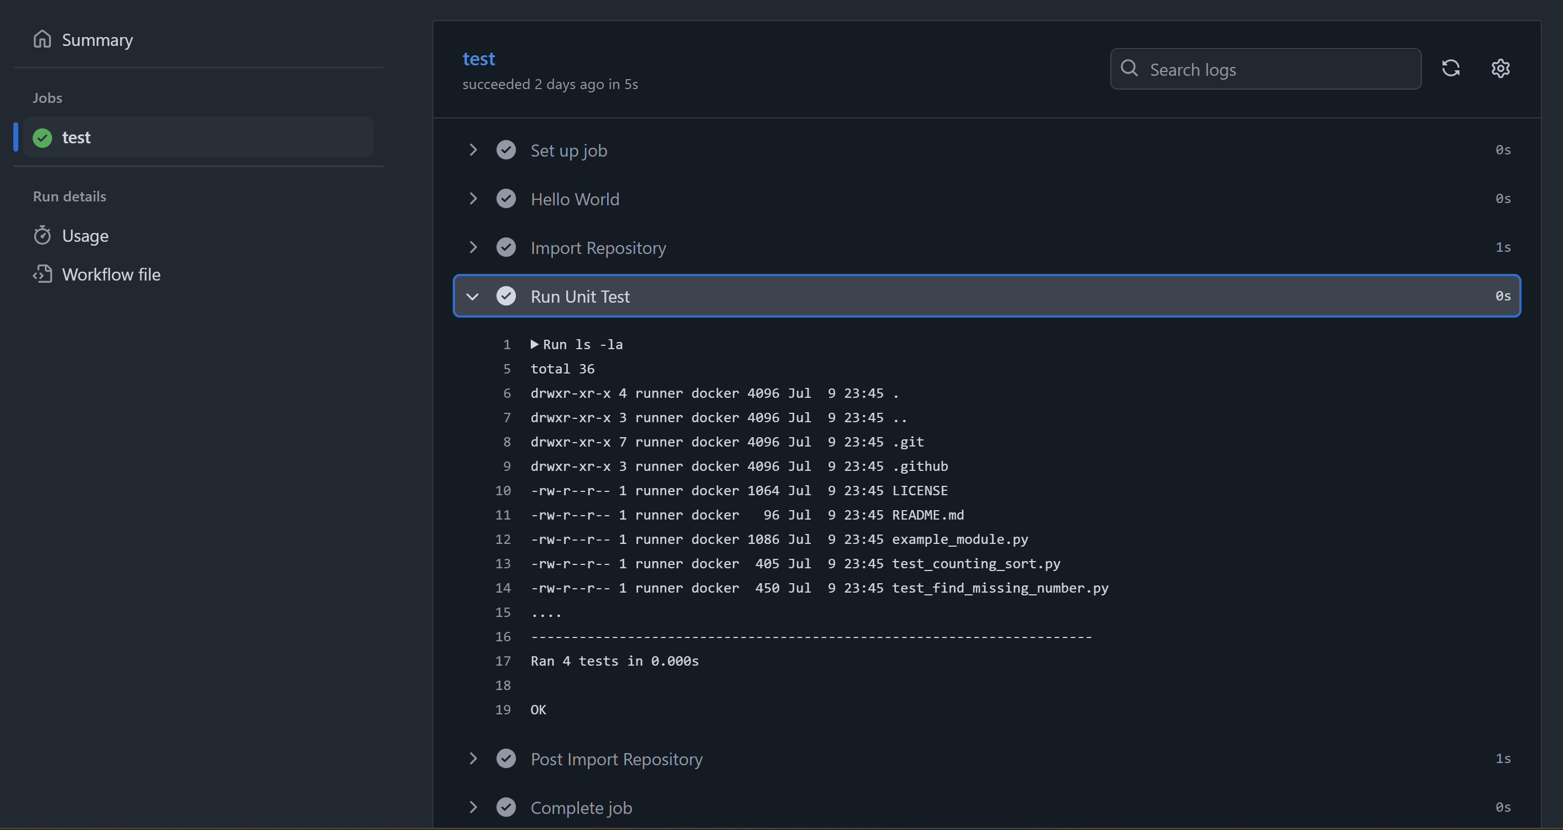Click the log line listing README.md
This screenshot has height=830, width=1563.
[x=747, y=515]
